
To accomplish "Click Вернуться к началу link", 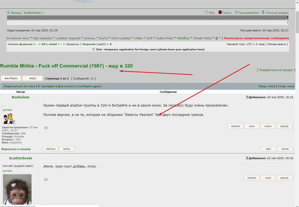I will [16, 149].
